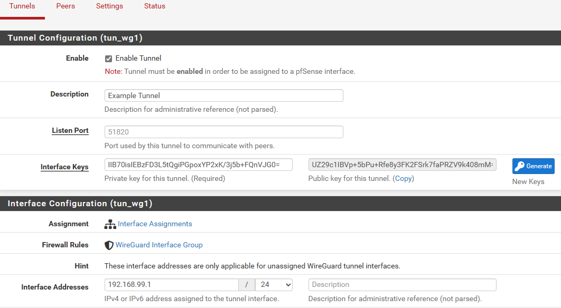Generate new WireGuard keys
This screenshot has height=308, width=561.
534,166
